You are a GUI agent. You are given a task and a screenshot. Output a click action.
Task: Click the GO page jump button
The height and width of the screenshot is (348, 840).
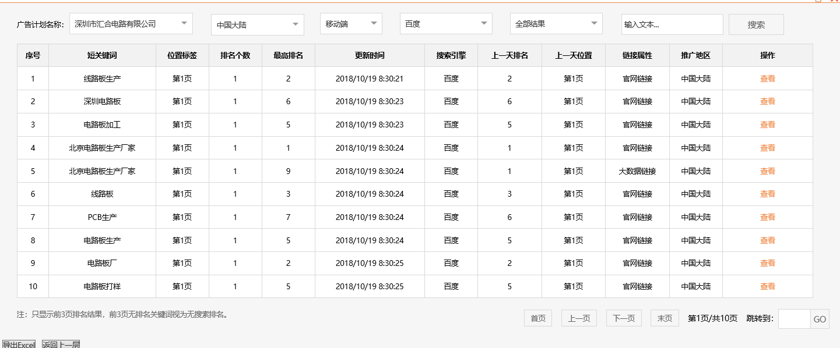tap(820, 319)
